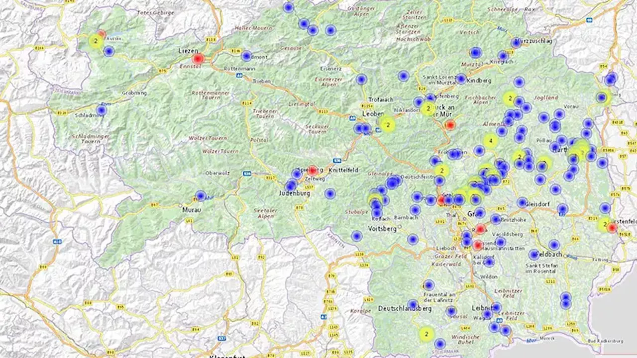Click the Leibnitz town label

[x=482, y=308]
